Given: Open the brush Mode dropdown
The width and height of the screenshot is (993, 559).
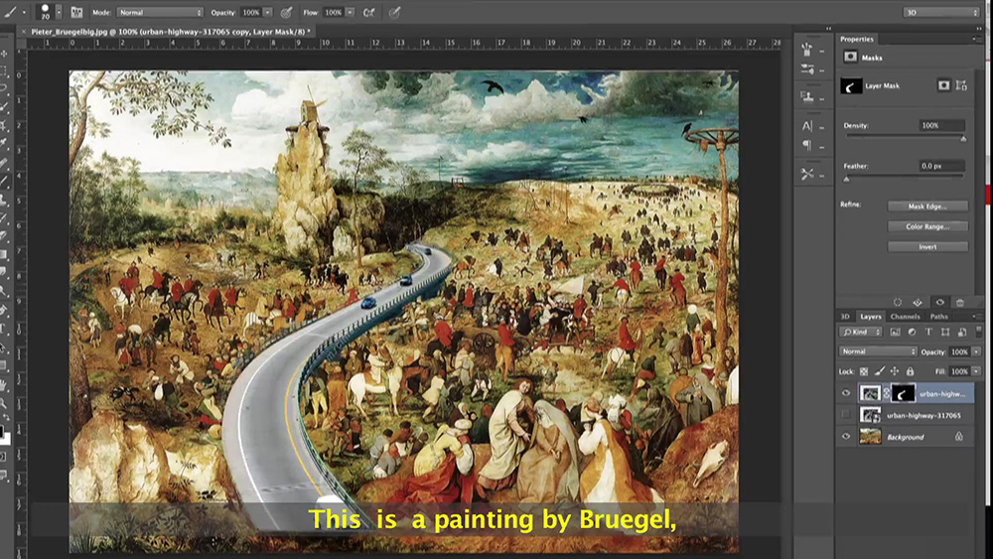Looking at the screenshot, I should pos(160,12).
